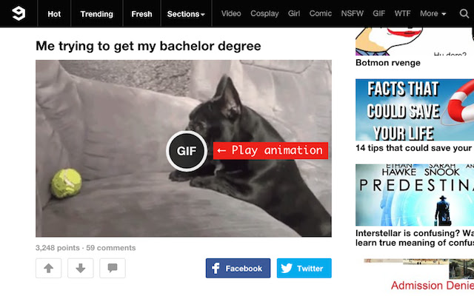Downvote the post with down arrow
The image size is (474, 296).
click(x=81, y=268)
